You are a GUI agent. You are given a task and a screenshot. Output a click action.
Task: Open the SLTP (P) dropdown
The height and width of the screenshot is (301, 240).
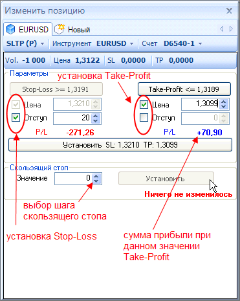[x=25, y=43]
